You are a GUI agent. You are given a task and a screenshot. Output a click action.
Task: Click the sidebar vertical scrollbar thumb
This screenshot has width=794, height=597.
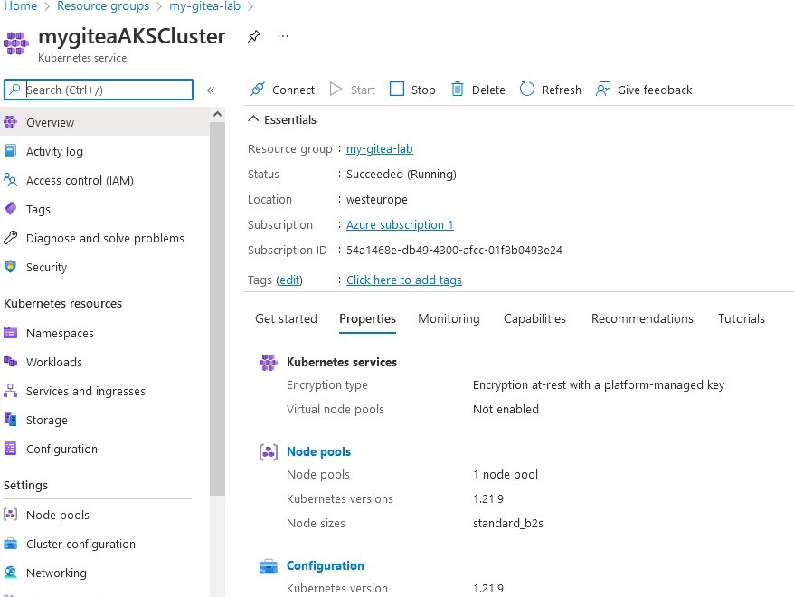pos(217,308)
